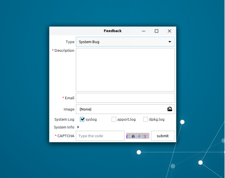Click the Type label text
225x178 pixels.
coord(70,42)
